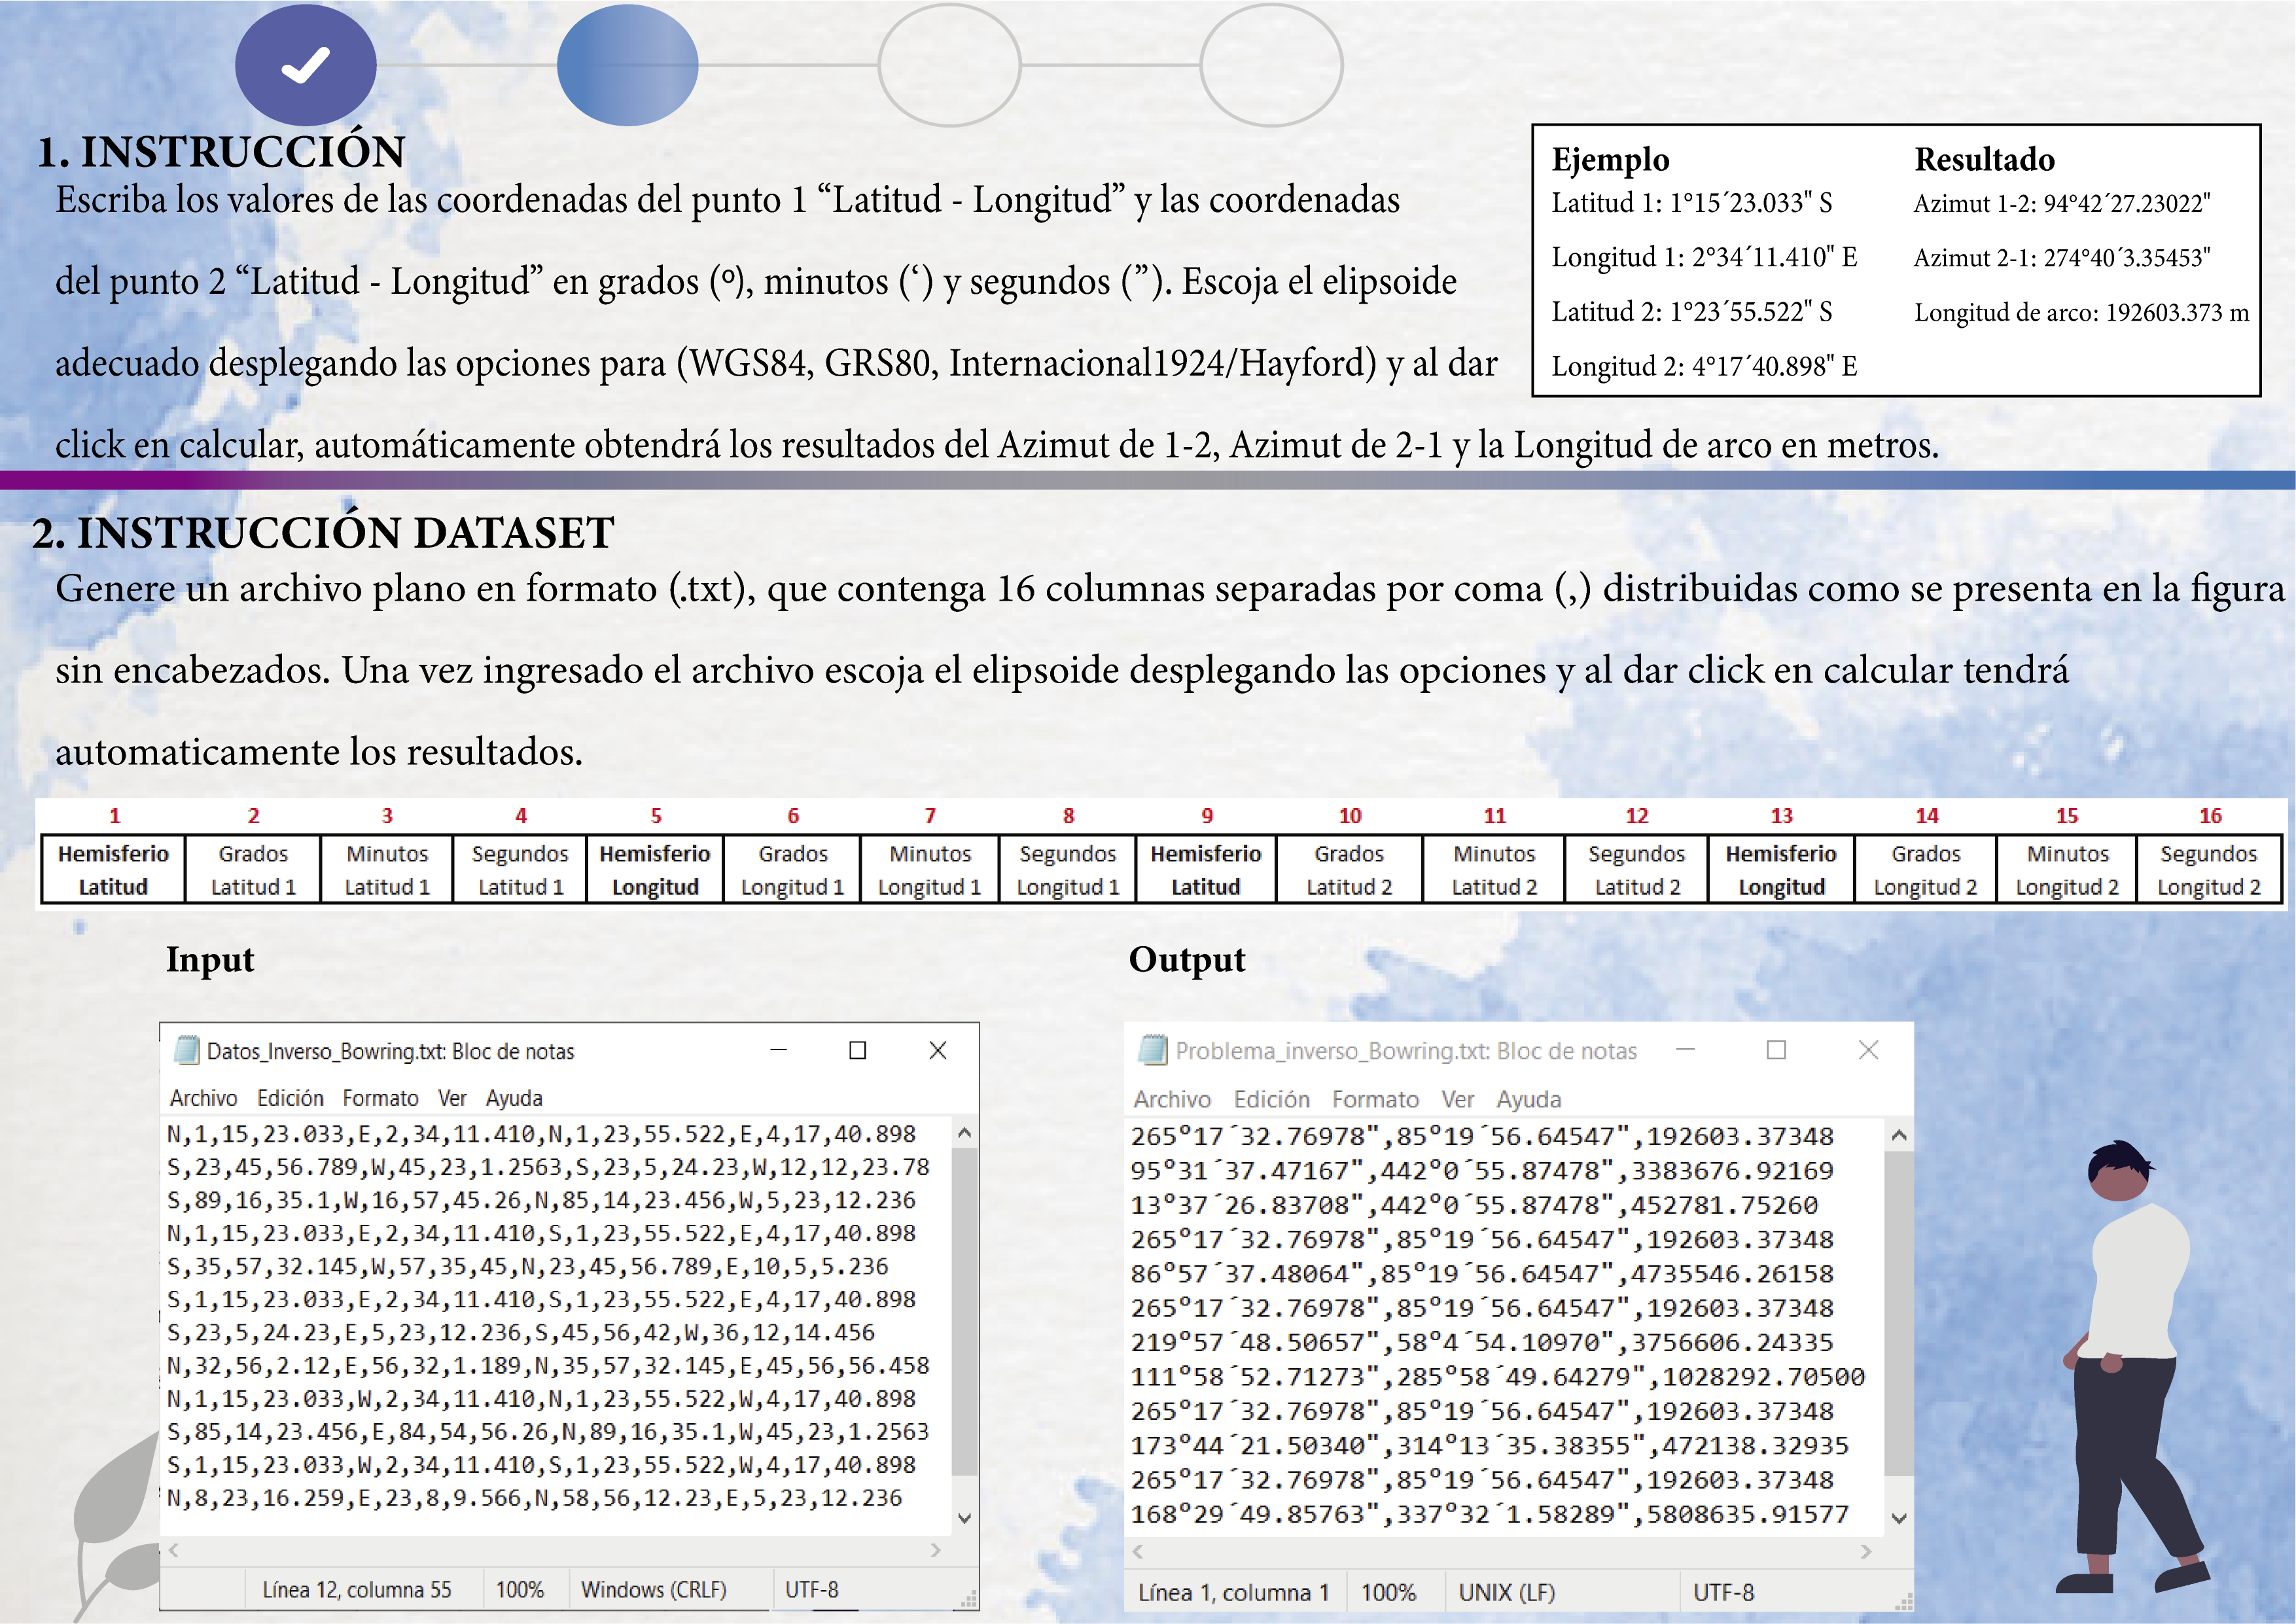Close the Problema_inverso_Bowring.txt output window
2296x1624 pixels.
(1868, 1050)
